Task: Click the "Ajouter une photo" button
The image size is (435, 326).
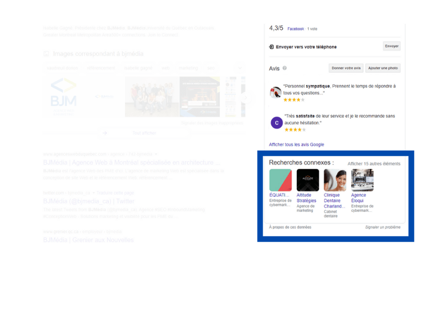Action: (383, 68)
